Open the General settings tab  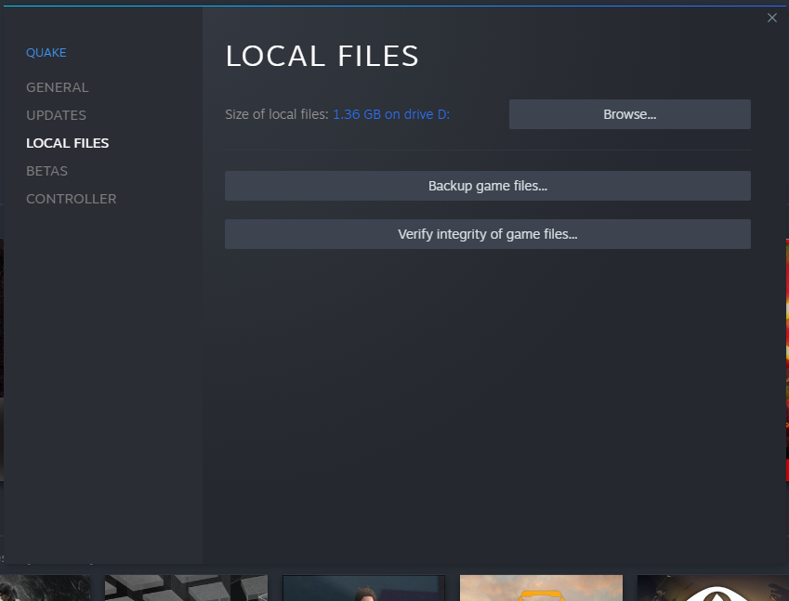[58, 87]
